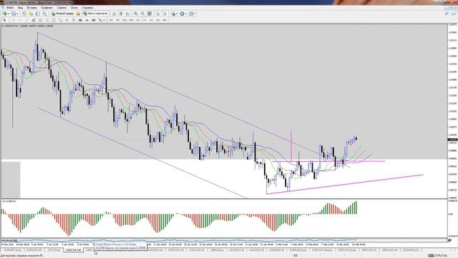This screenshot has height=258, width=458.
Task: Switch to the EURUSD,M5 chart tab
Action: pyautogui.click(x=34, y=250)
